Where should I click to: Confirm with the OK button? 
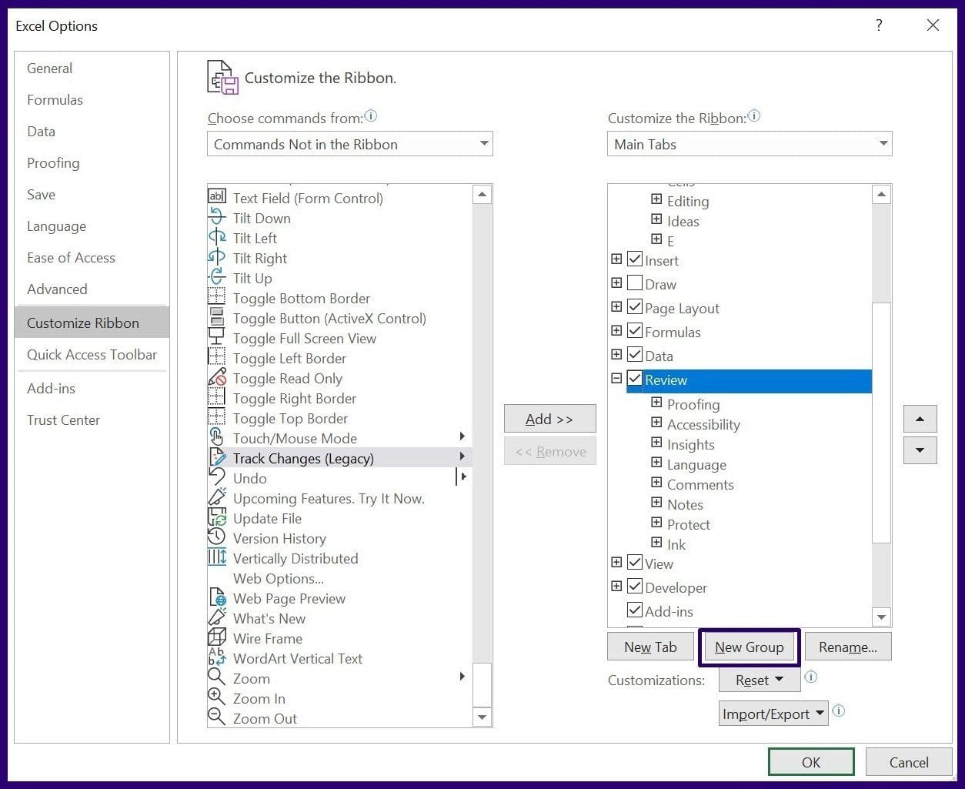tap(811, 762)
